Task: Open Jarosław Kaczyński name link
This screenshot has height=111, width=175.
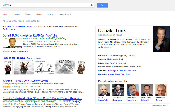Action: [117, 99]
